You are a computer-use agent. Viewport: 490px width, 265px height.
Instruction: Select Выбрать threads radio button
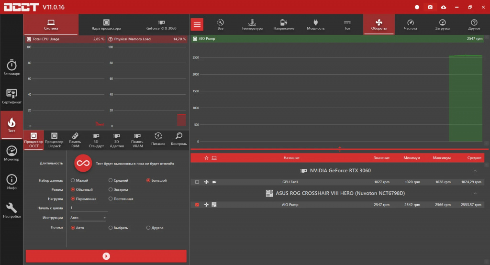[x=111, y=228]
